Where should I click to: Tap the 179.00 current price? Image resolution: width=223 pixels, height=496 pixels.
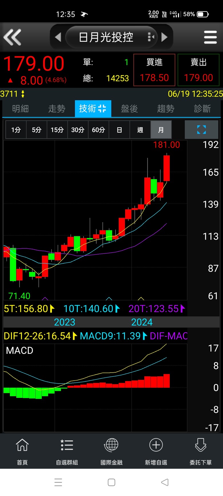click(x=34, y=64)
